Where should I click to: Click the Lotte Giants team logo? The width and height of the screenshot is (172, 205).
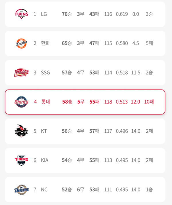(x=21, y=102)
